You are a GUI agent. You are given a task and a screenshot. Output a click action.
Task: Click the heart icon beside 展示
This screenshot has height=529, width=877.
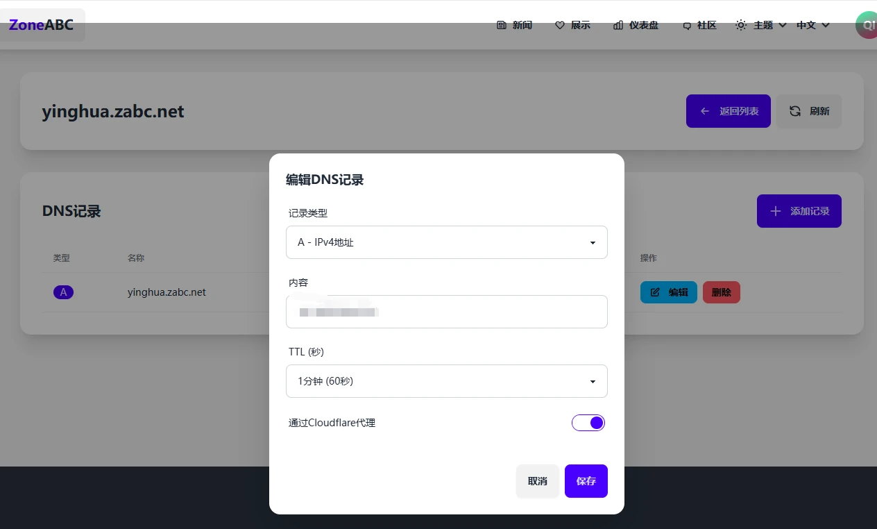coord(560,25)
